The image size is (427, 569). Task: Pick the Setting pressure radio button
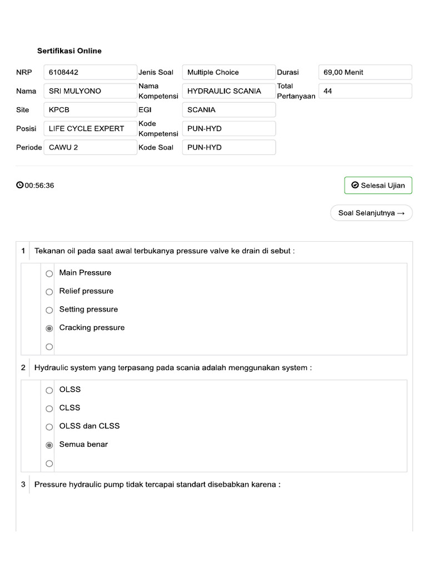(x=49, y=310)
